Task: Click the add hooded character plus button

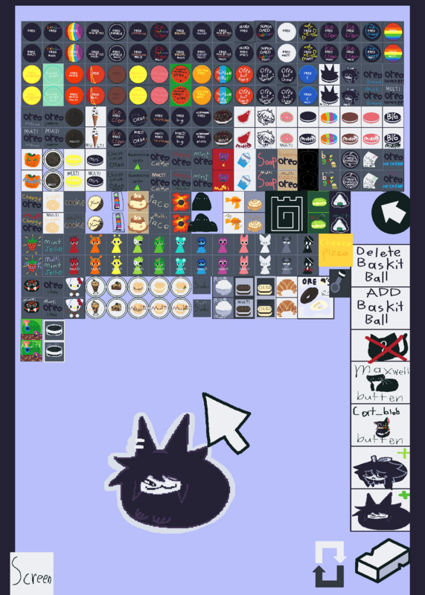Action: 380,468
